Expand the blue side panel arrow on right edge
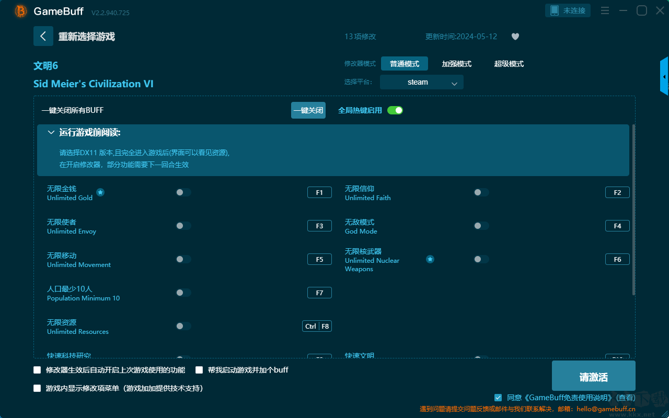Viewport: 669px width, 418px height. coord(664,77)
